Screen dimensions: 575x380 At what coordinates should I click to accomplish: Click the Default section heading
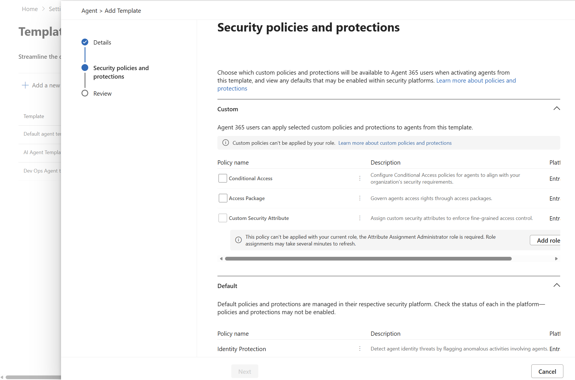coord(227,286)
